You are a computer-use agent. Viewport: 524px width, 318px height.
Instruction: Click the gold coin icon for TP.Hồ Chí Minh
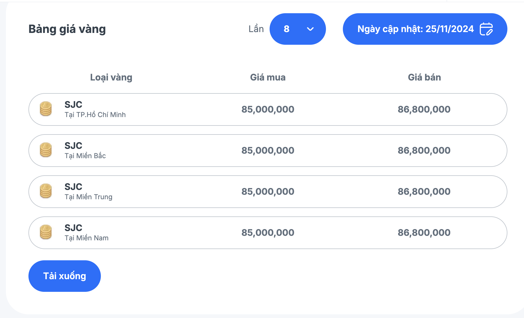[x=46, y=109]
